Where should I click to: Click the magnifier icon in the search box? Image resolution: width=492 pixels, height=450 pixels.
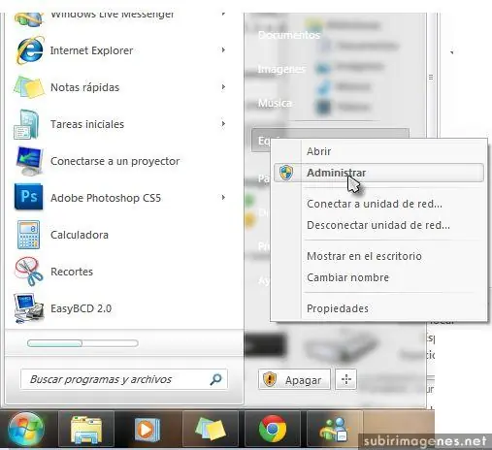click(x=215, y=379)
